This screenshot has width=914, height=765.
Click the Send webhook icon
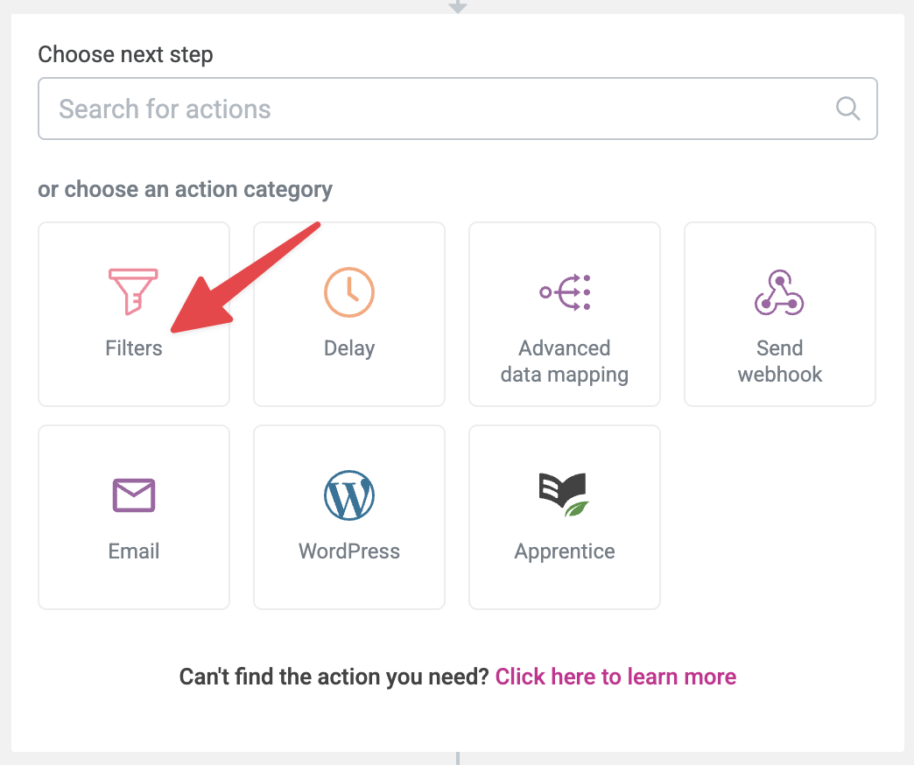pyautogui.click(x=779, y=291)
